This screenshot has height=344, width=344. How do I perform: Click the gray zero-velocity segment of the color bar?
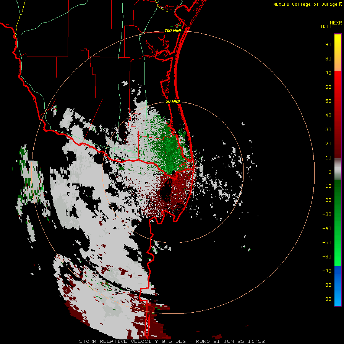point(338,169)
